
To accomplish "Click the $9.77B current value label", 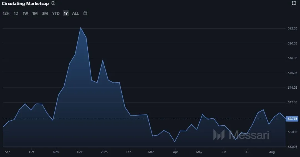I will coord(293,119).
